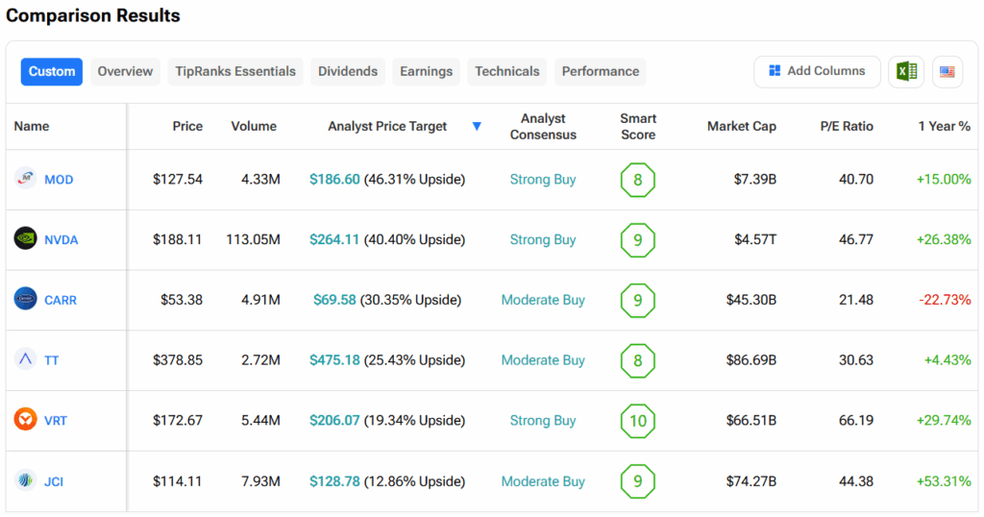Select the Technicals tab
The image size is (984, 517).
pyautogui.click(x=506, y=72)
